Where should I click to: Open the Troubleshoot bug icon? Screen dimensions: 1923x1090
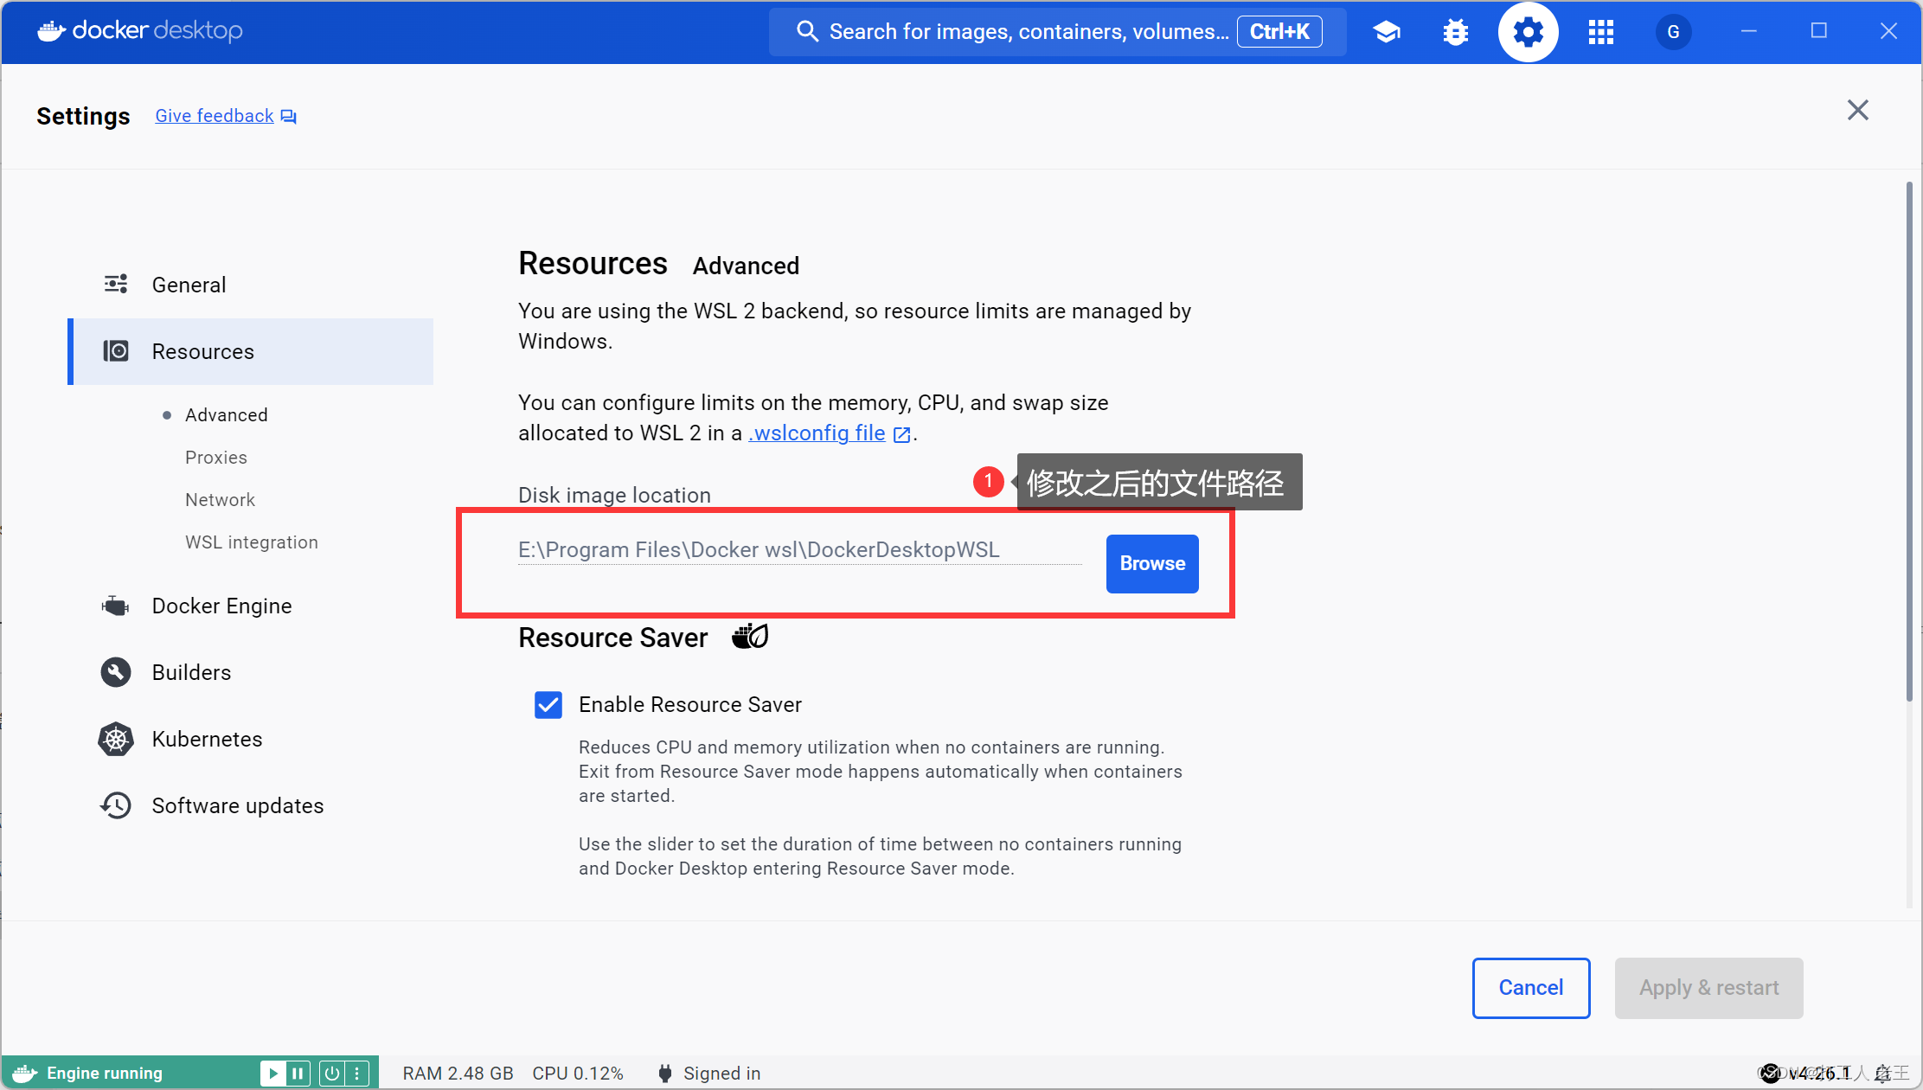pyautogui.click(x=1456, y=32)
